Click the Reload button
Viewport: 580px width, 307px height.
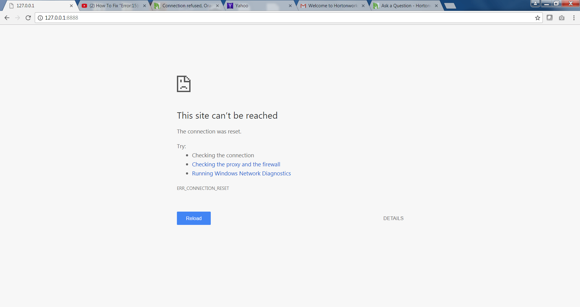point(194,218)
